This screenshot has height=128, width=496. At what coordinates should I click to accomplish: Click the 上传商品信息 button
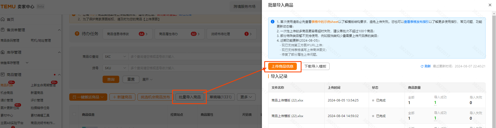pos(282,66)
